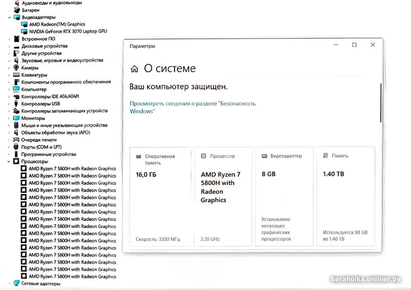This screenshot has height=290, width=411.
Task: Select the Память 1.40 TB card
Action: (x=346, y=197)
